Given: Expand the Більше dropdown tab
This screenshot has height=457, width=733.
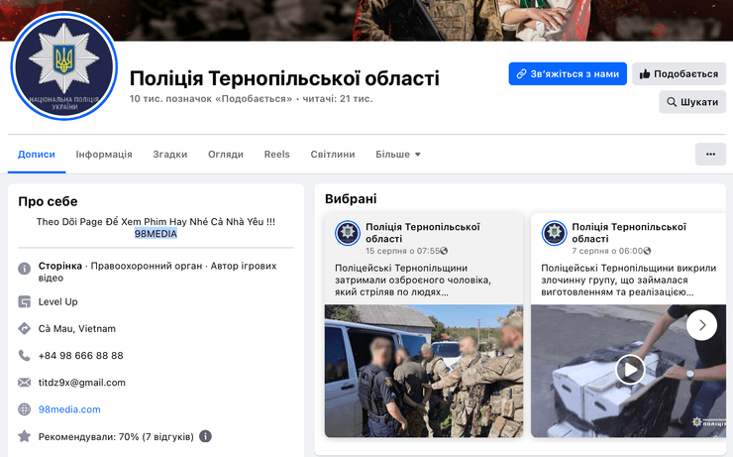Looking at the screenshot, I should (x=398, y=155).
